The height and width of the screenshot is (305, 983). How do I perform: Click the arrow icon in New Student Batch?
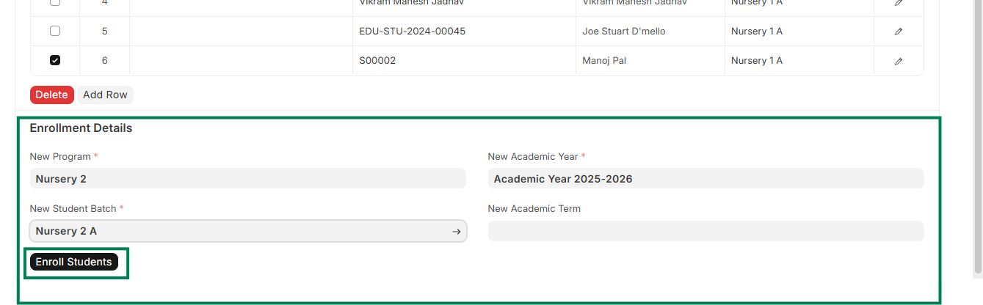pos(456,231)
